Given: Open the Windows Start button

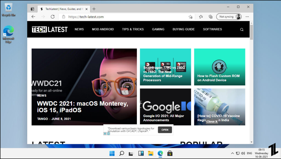Looking at the screenshot, I should pyautogui.click(x=112, y=153).
